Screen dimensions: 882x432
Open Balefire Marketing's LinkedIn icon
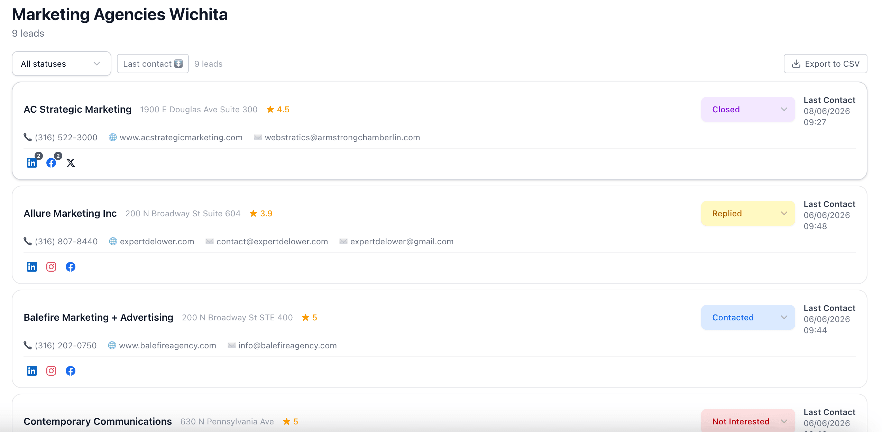coord(32,371)
